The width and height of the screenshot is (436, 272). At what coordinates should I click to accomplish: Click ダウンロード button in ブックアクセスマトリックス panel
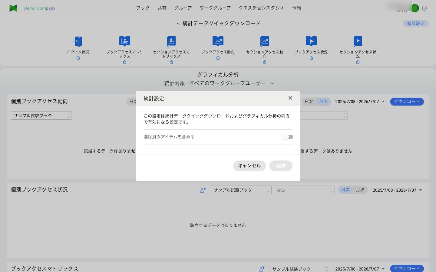coord(407,268)
